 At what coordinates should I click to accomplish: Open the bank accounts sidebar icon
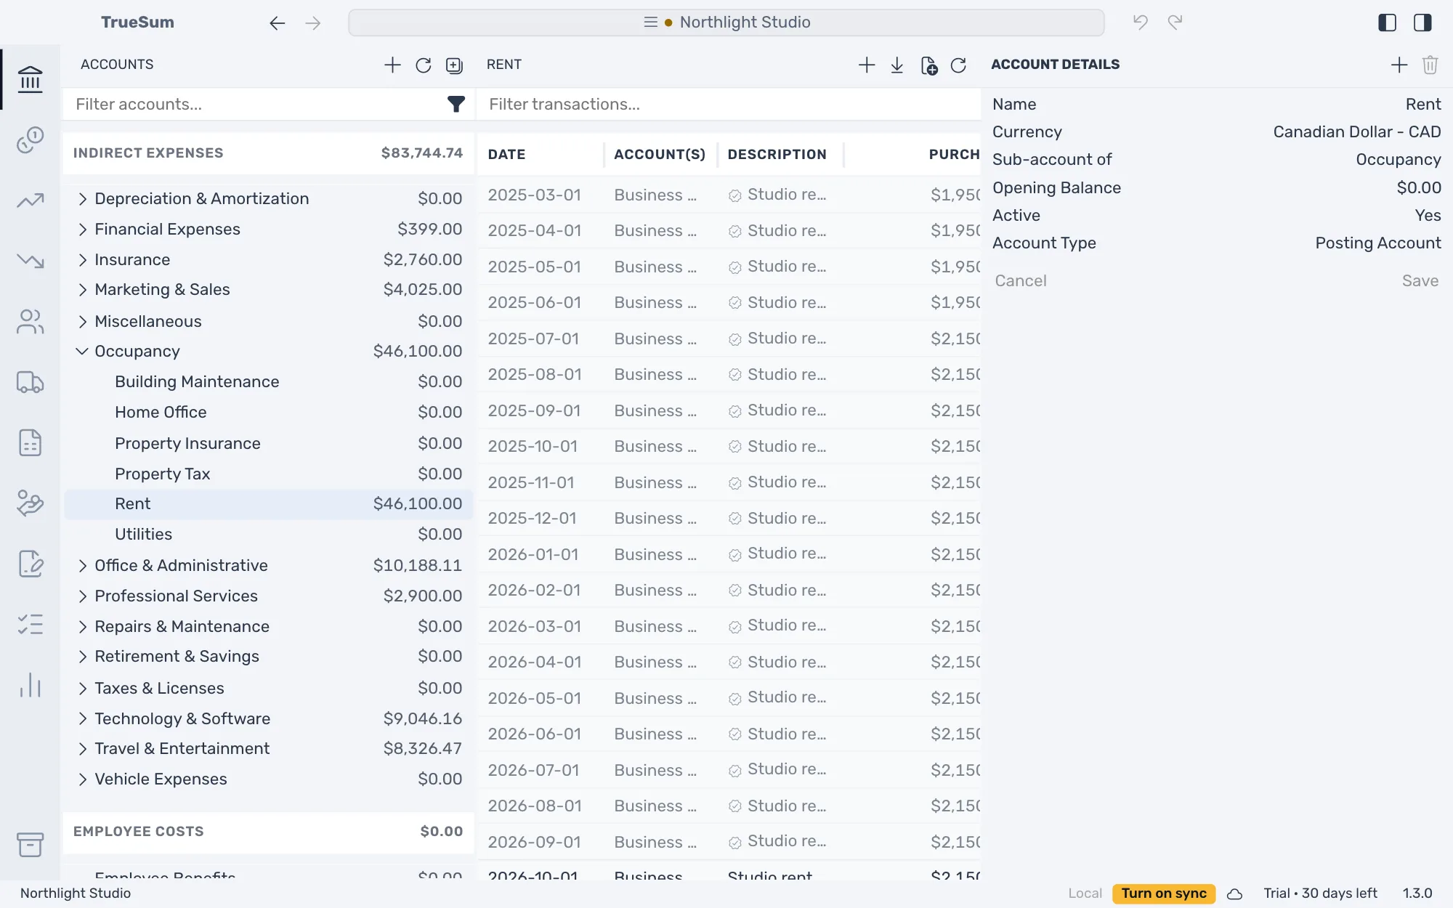pyautogui.click(x=30, y=79)
